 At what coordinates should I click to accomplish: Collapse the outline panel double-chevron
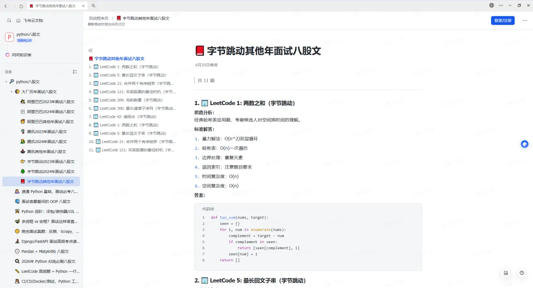90,50
